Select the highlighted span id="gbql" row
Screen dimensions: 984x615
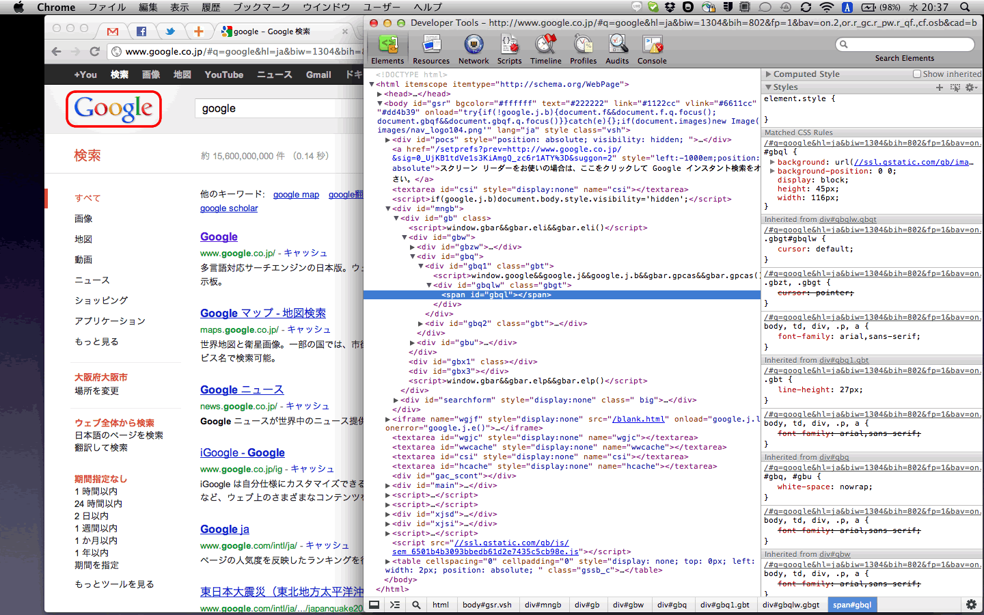coord(562,295)
